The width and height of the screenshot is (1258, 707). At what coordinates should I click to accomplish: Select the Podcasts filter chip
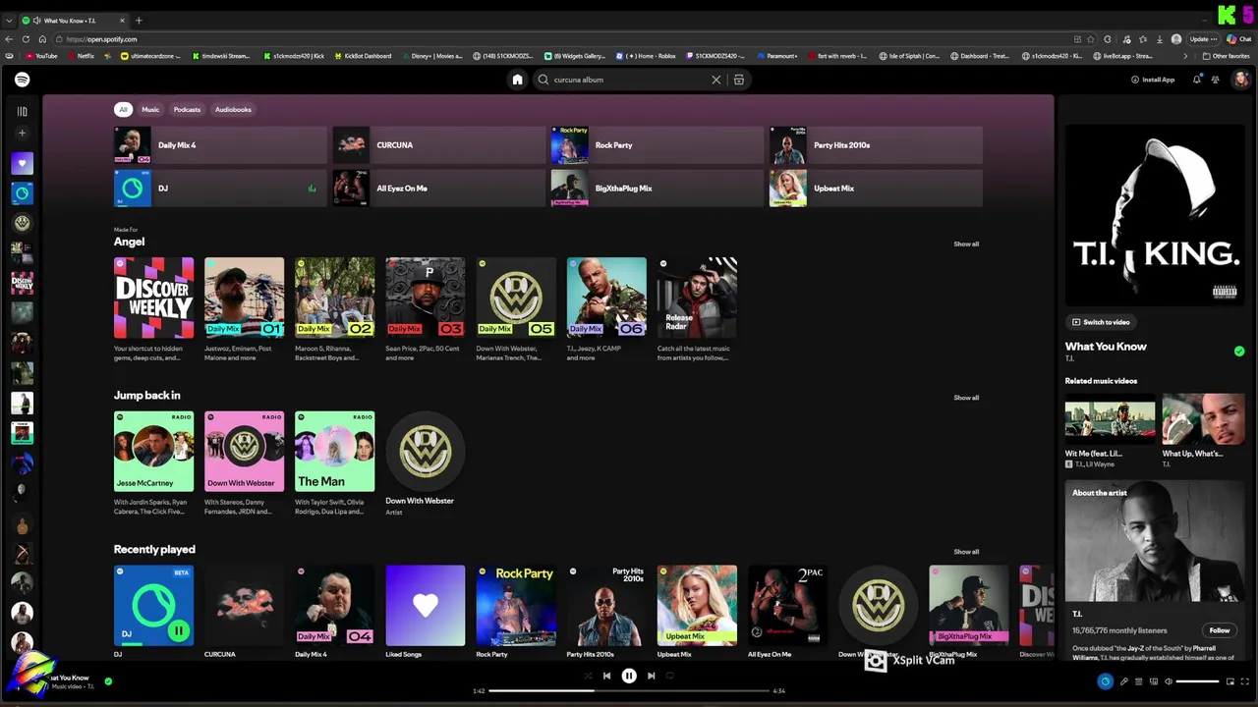187,109
